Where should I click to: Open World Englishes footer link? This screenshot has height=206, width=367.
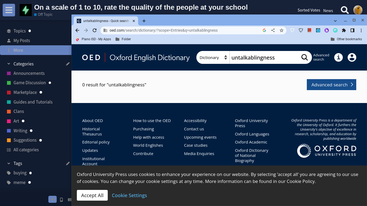click(x=148, y=145)
